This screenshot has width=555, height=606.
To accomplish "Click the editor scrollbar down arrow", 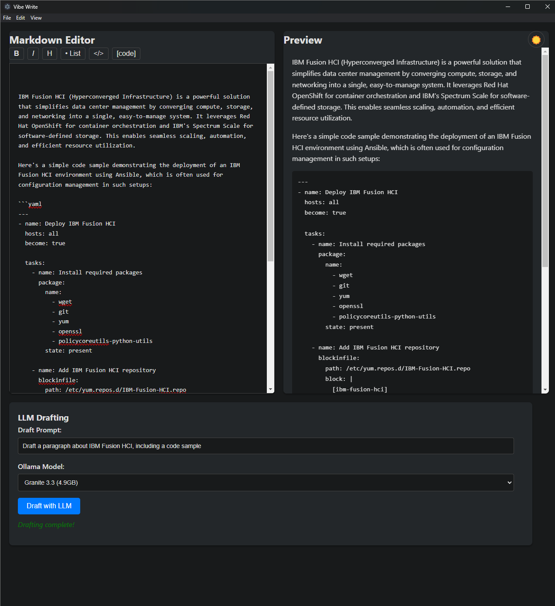I will click(x=271, y=389).
